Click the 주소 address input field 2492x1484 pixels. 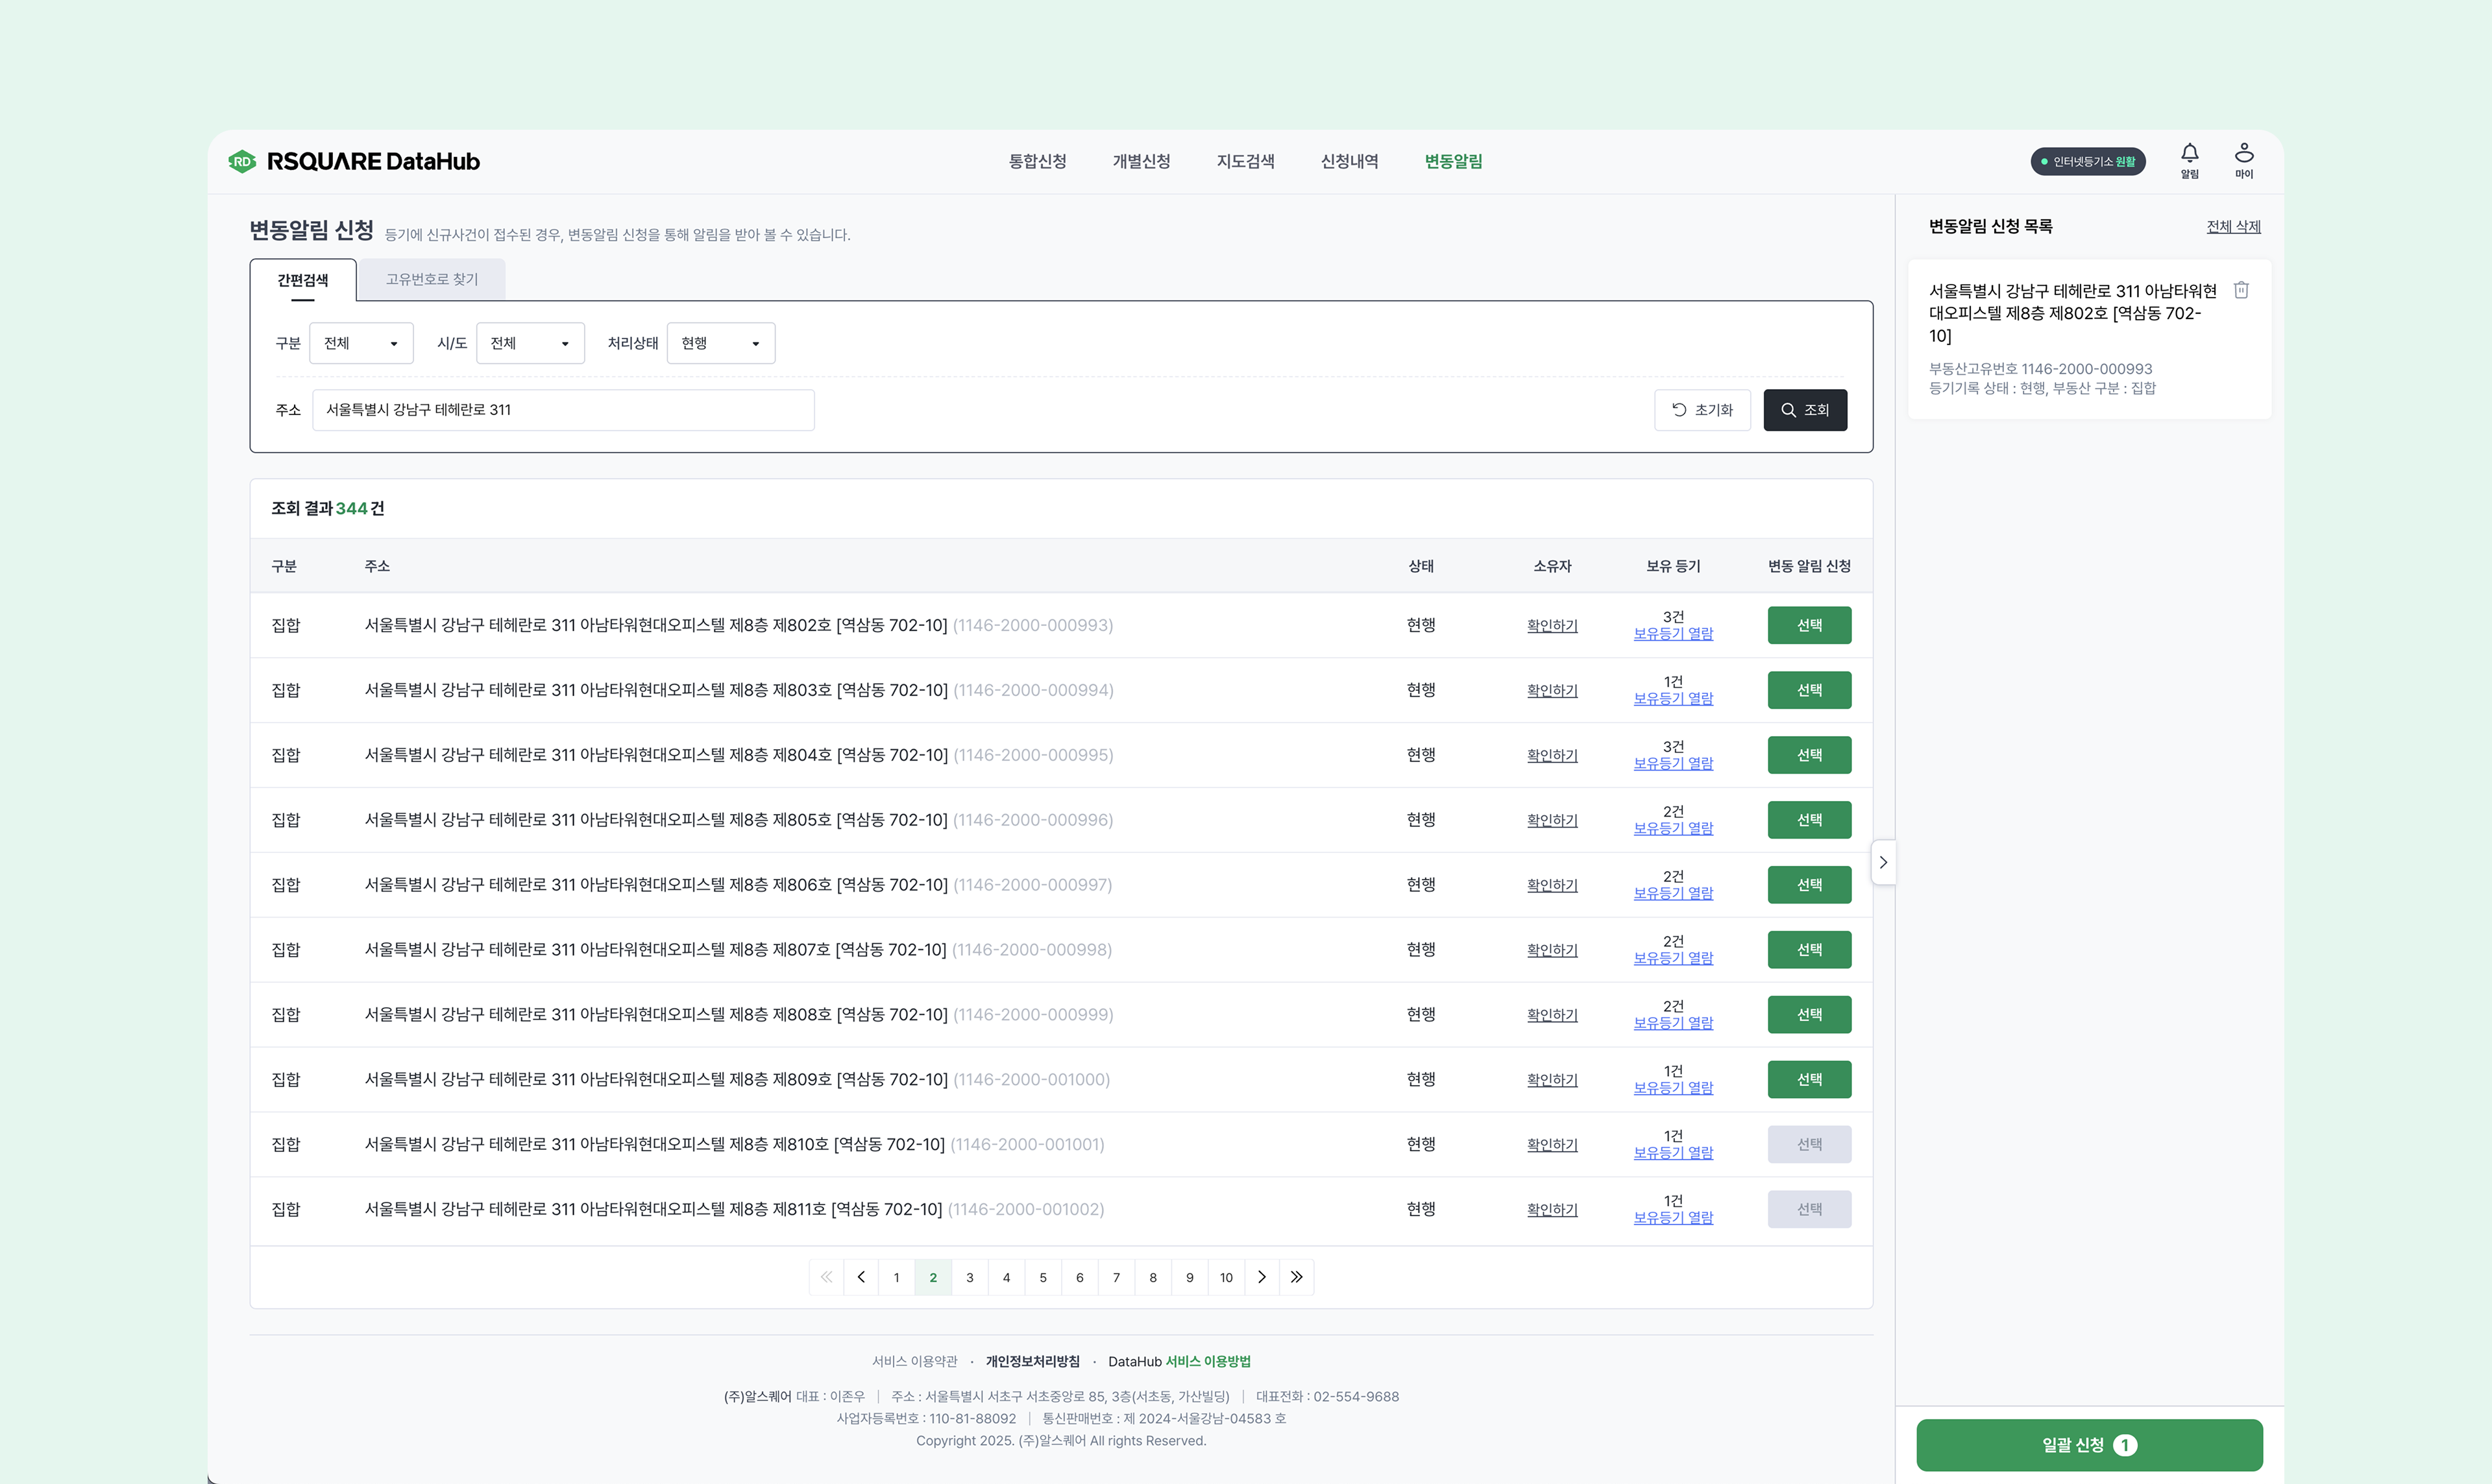point(563,410)
